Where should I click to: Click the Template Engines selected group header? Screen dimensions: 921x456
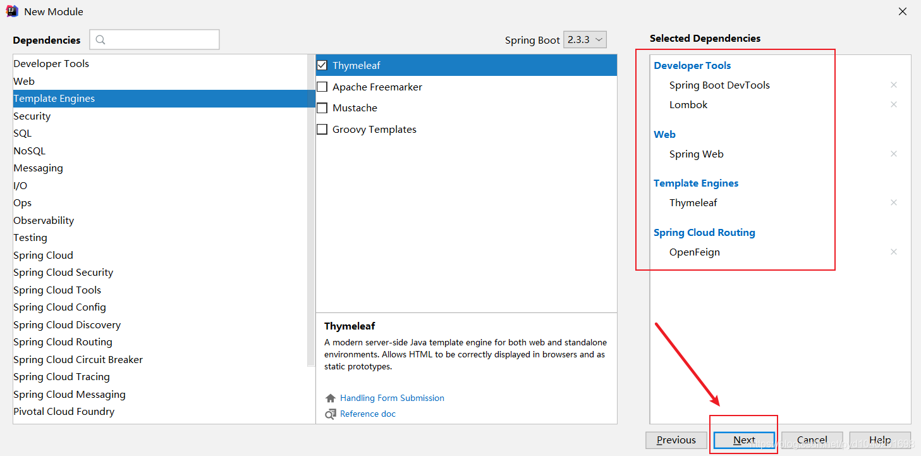pos(696,183)
